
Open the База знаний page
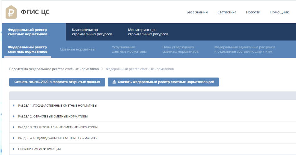[x=197, y=12]
